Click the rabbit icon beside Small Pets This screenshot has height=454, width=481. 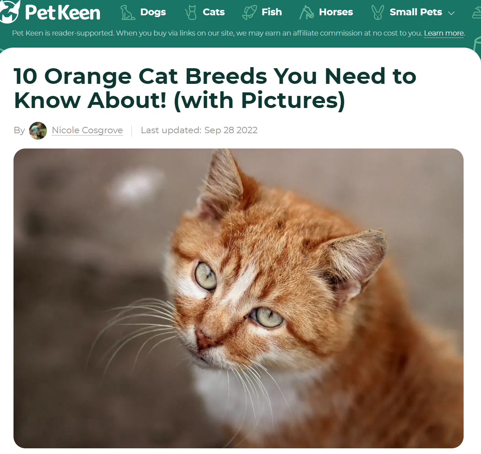[x=378, y=12]
